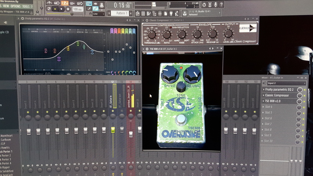313x176 pixels.
Task: Click the question mark help icon top right
Action: 221,4
